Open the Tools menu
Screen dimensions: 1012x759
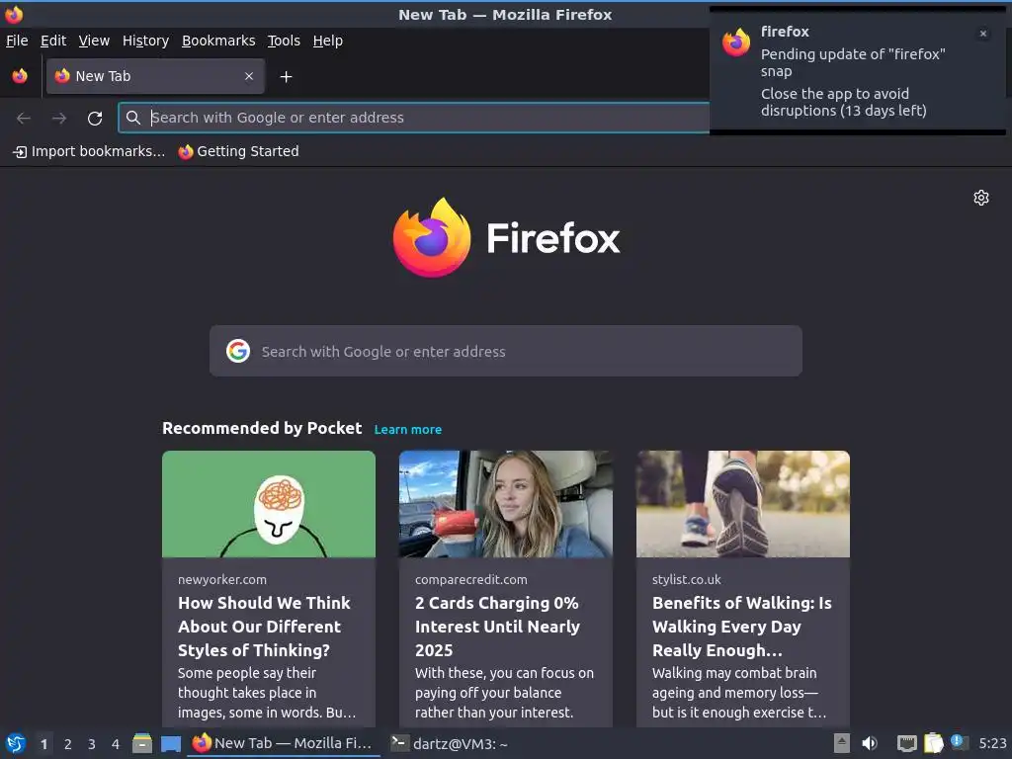[284, 41]
